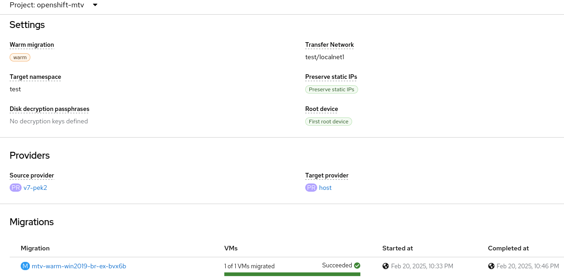
Task: Click the Source provider field title
Action: point(32,175)
